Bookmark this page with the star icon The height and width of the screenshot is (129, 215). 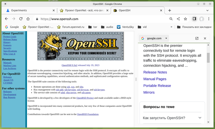[186, 19]
